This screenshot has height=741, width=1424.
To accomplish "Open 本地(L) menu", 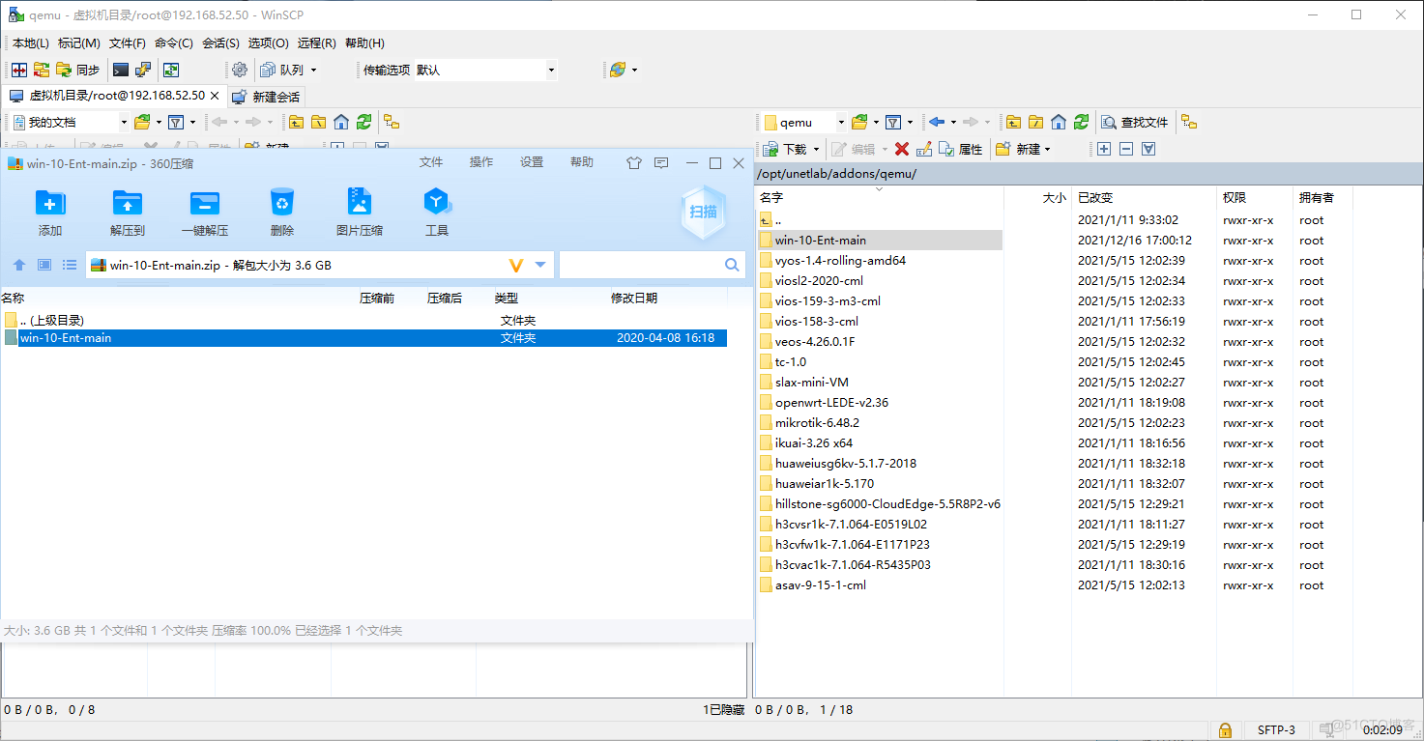I will pyautogui.click(x=30, y=43).
